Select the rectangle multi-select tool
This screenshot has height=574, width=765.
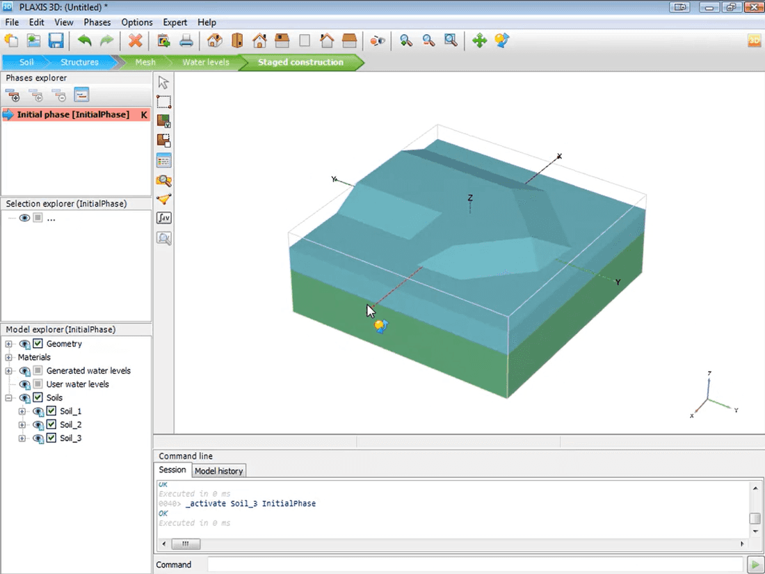(164, 102)
